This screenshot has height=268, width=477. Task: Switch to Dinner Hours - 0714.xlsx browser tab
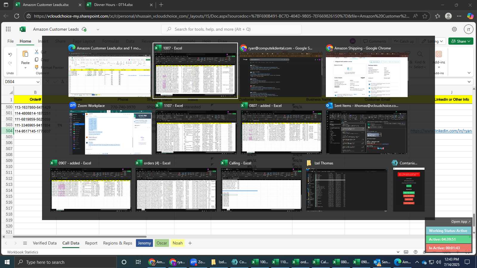click(x=119, y=5)
